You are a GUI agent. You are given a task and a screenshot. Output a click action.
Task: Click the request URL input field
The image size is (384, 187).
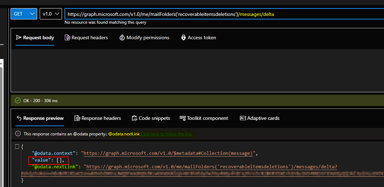coord(224,14)
